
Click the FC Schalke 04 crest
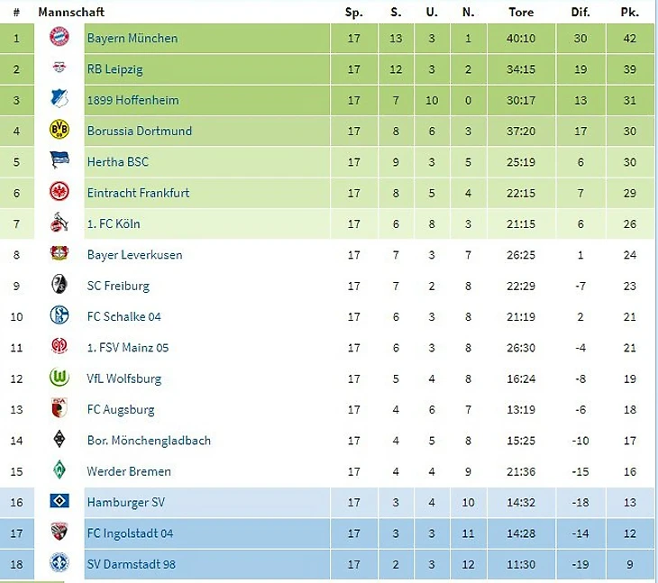(x=59, y=316)
